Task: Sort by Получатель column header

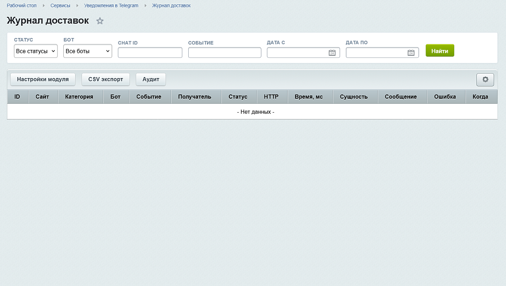Action: click(x=195, y=97)
